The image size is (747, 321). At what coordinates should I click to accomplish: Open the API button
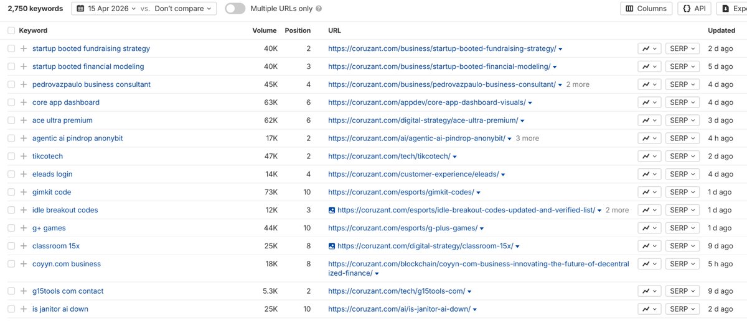click(694, 9)
